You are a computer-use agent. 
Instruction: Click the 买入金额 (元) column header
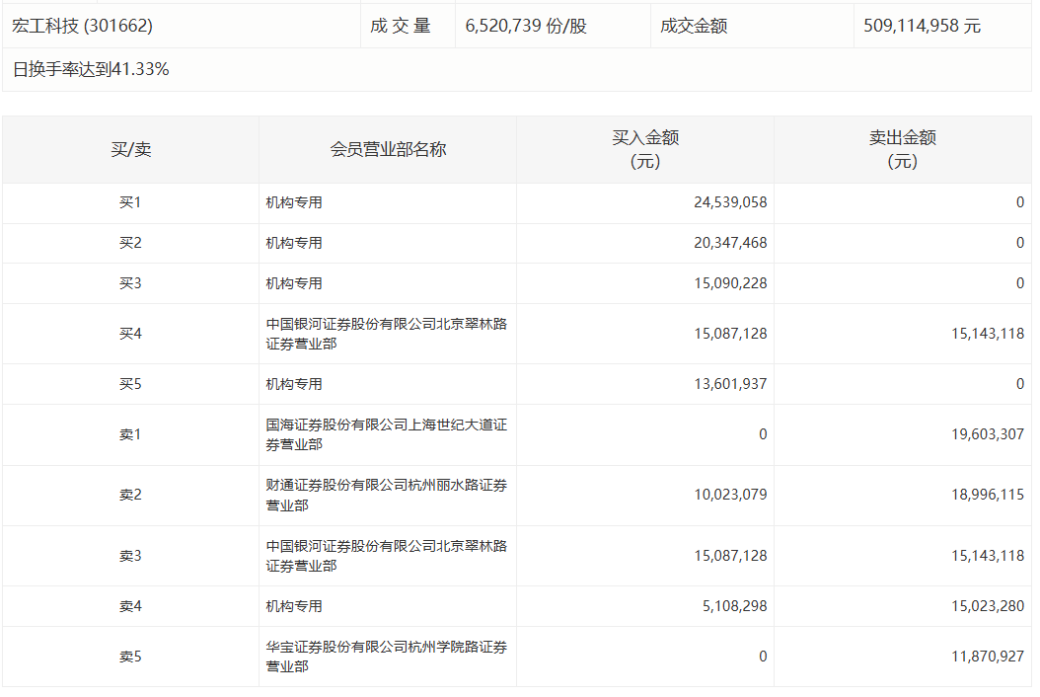tap(644, 150)
